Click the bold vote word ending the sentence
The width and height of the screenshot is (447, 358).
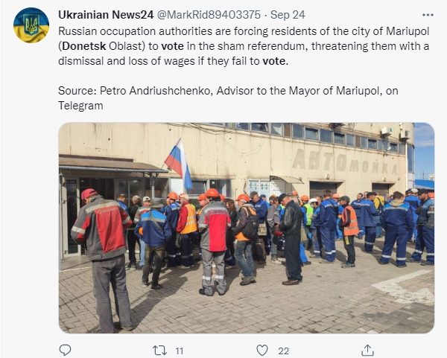(x=276, y=61)
